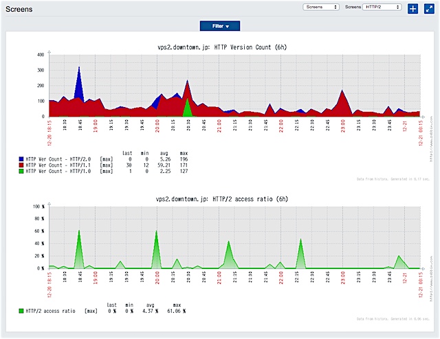Click the 'HTTP/2 access ratio' legend label
Screen dimensions: 440x339
(x=50, y=311)
